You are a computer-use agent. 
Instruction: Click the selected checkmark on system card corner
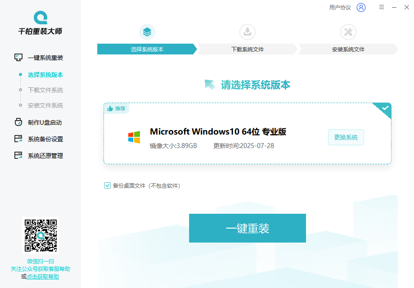(x=385, y=108)
